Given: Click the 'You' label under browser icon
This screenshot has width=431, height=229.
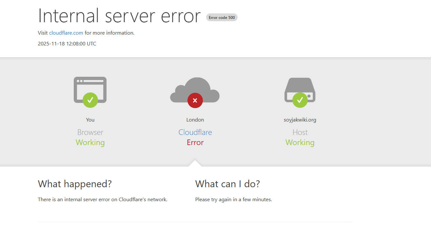Looking at the screenshot, I should (x=90, y=120).
